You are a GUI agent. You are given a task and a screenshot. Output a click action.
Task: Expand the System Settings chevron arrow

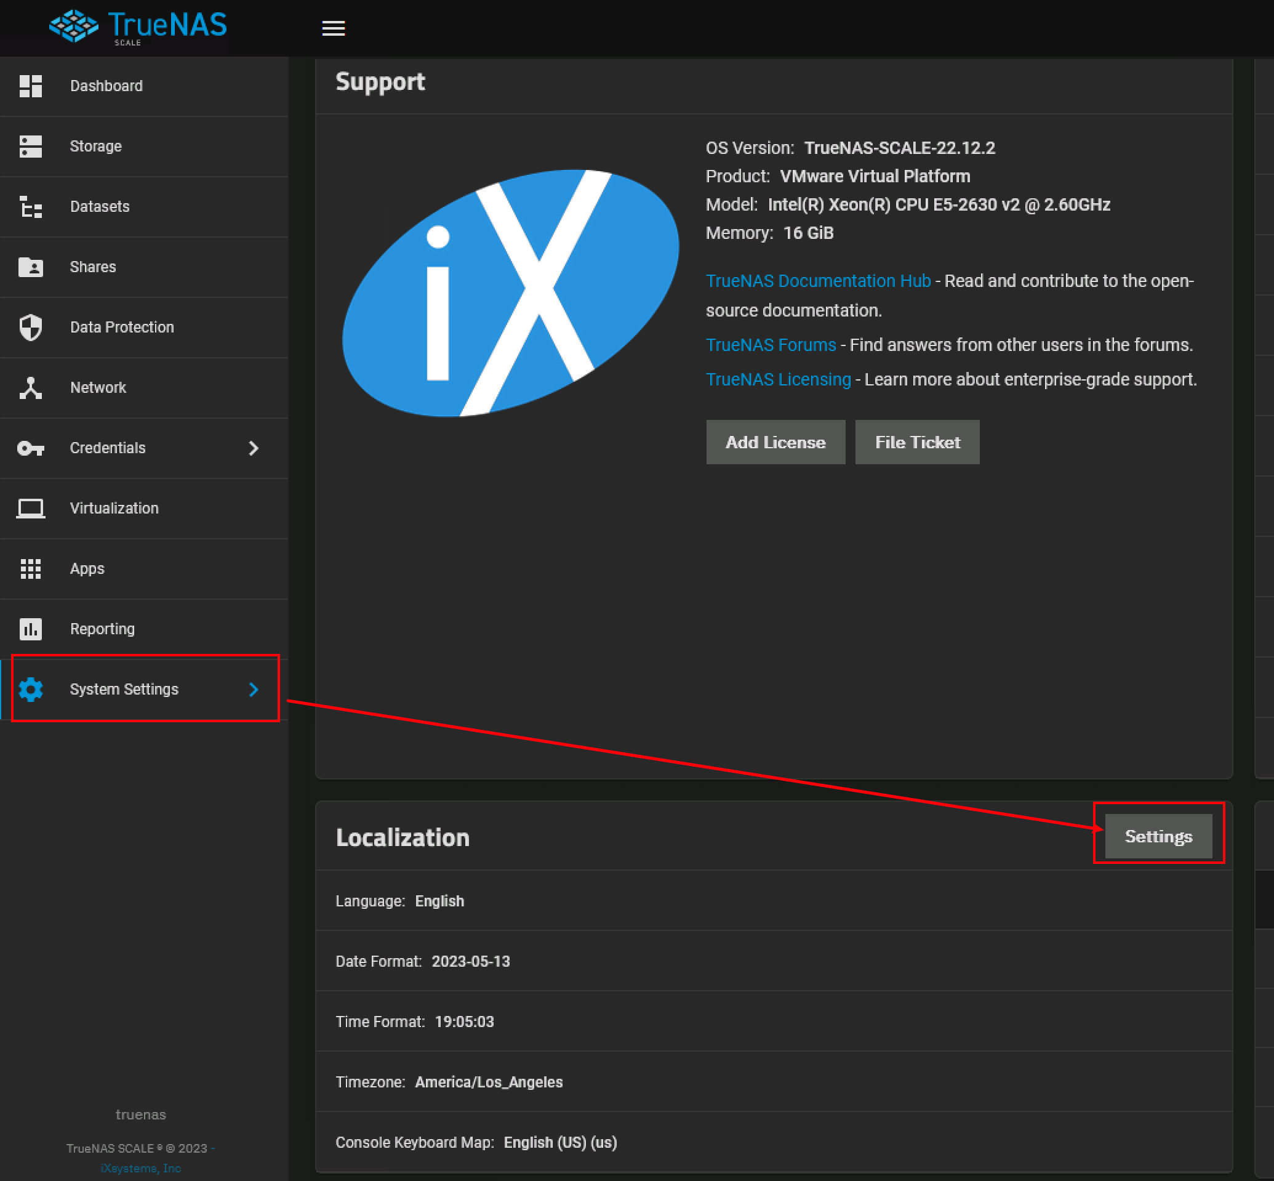coord(254,689)
